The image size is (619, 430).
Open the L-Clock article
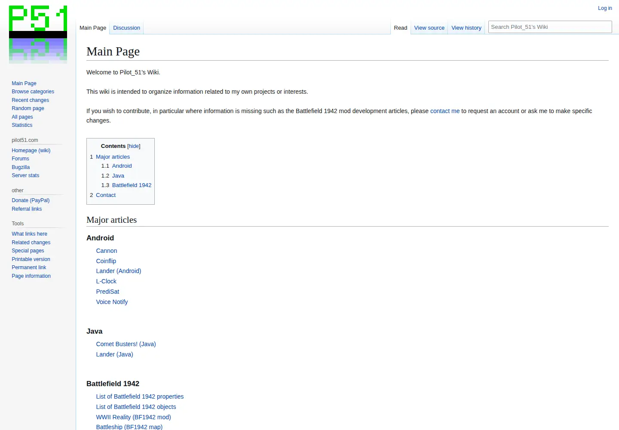click(106, 281)
